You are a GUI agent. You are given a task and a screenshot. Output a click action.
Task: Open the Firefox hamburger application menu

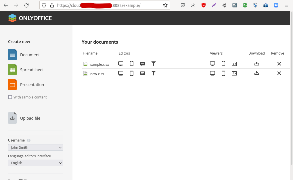click(286, 5)
